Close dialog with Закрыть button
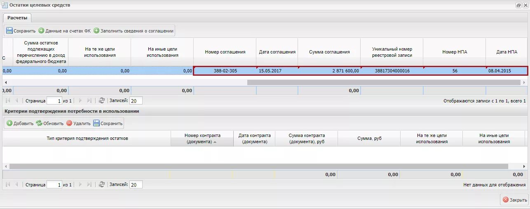 [x=514, y=200]
